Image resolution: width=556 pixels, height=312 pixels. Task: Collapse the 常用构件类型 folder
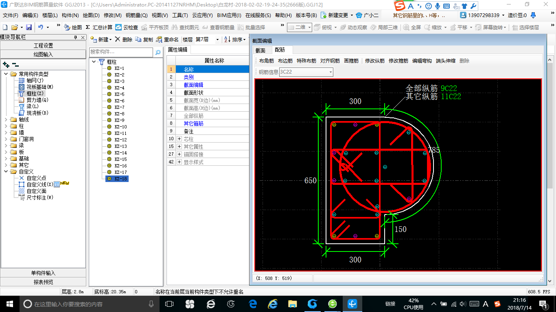[6, 74]
